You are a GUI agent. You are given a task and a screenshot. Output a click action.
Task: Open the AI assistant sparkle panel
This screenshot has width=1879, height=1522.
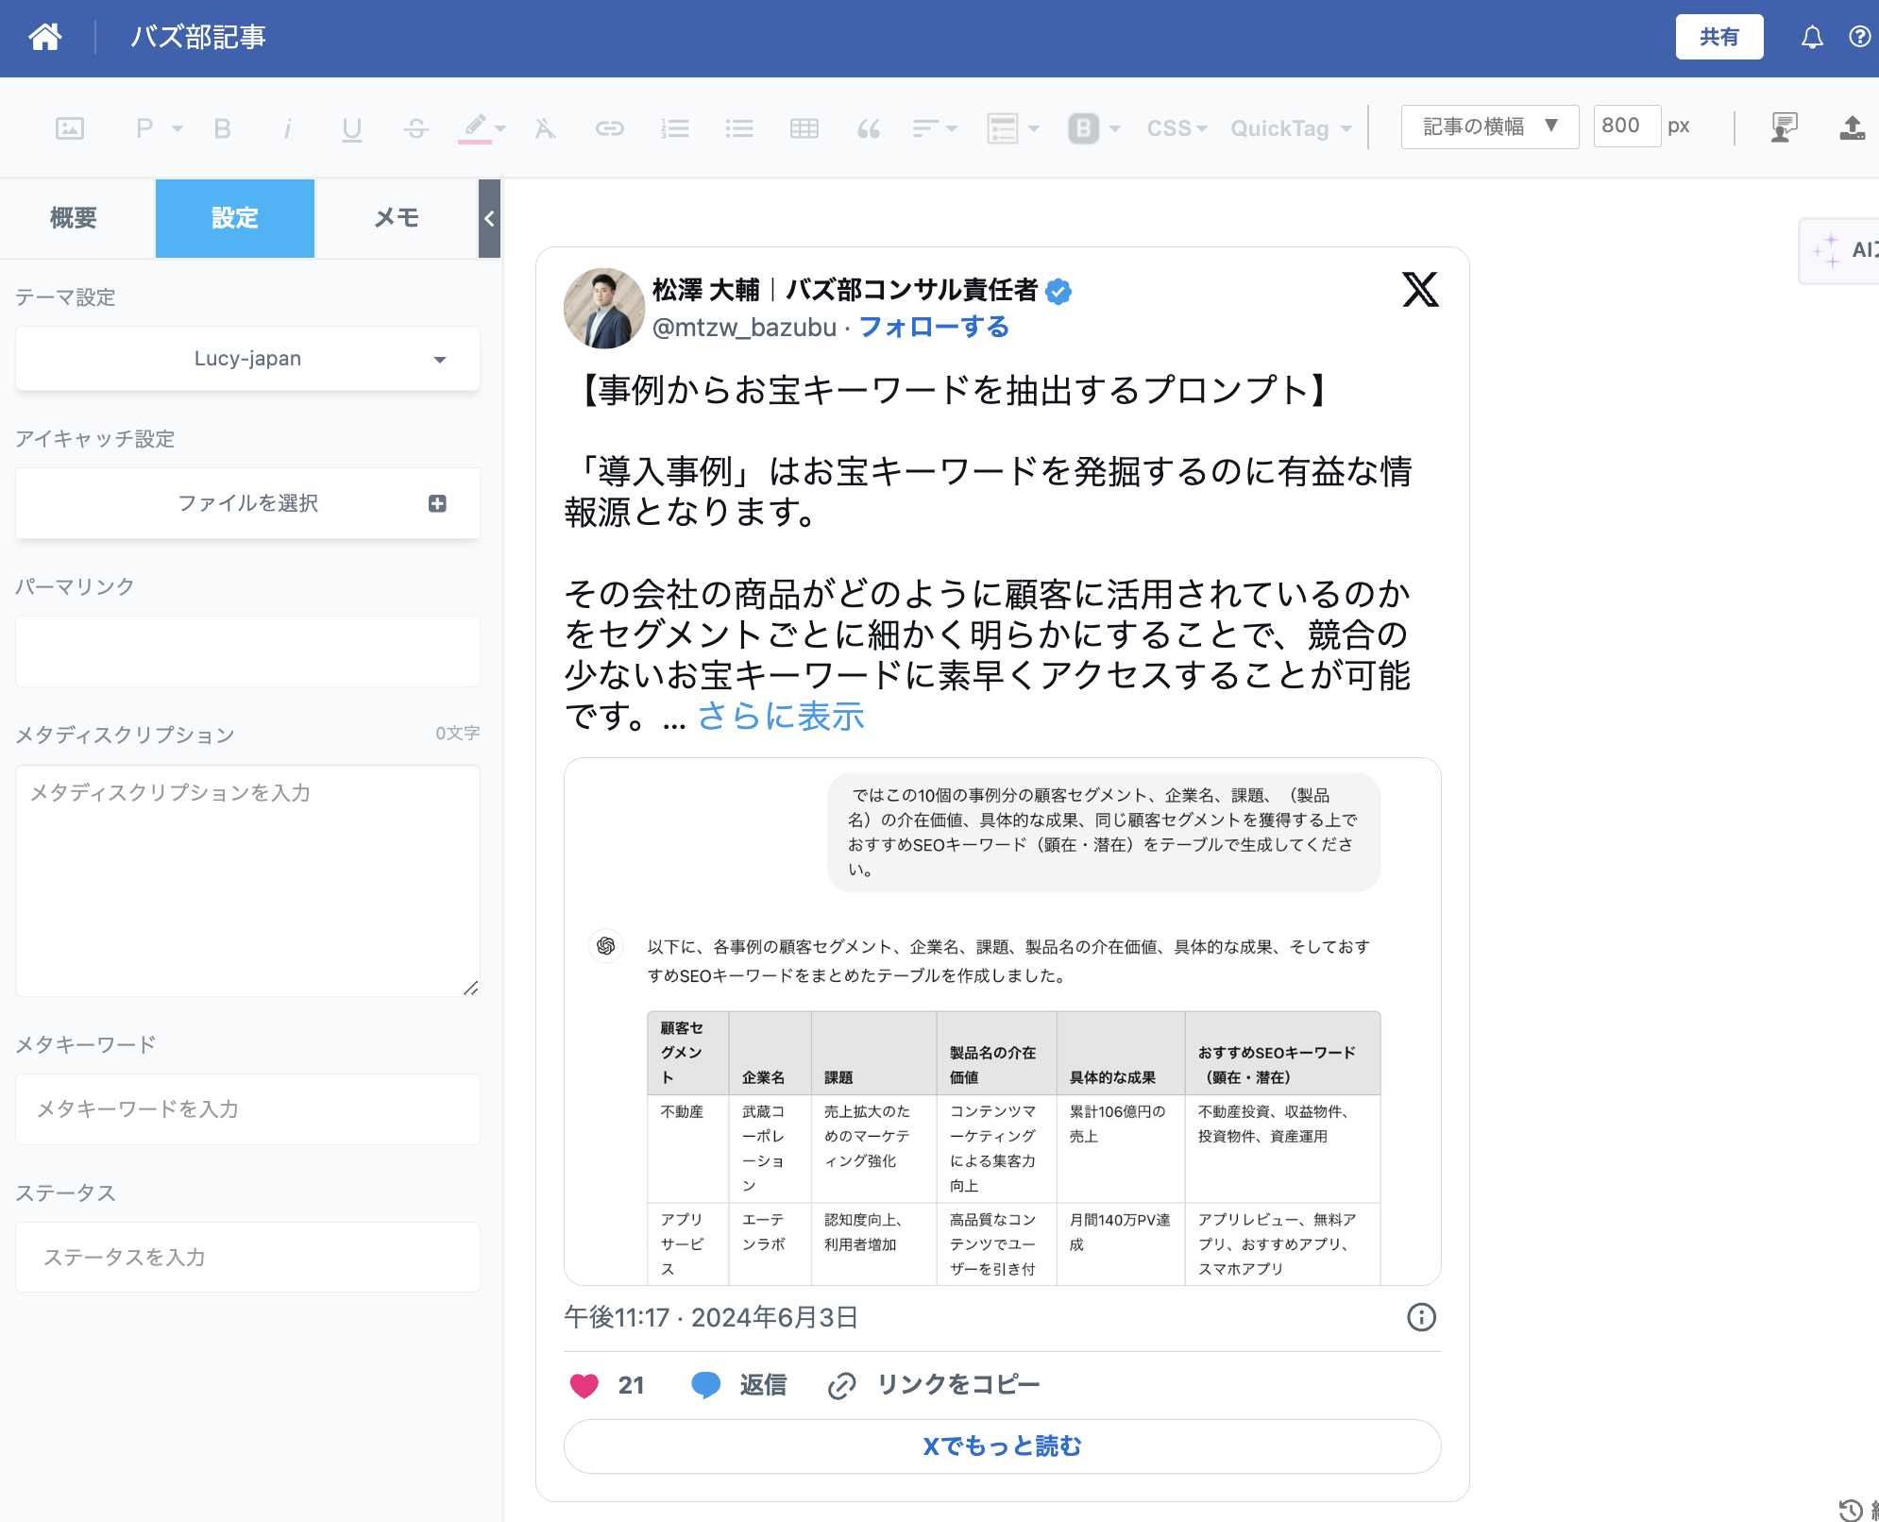click(1838, 250)
